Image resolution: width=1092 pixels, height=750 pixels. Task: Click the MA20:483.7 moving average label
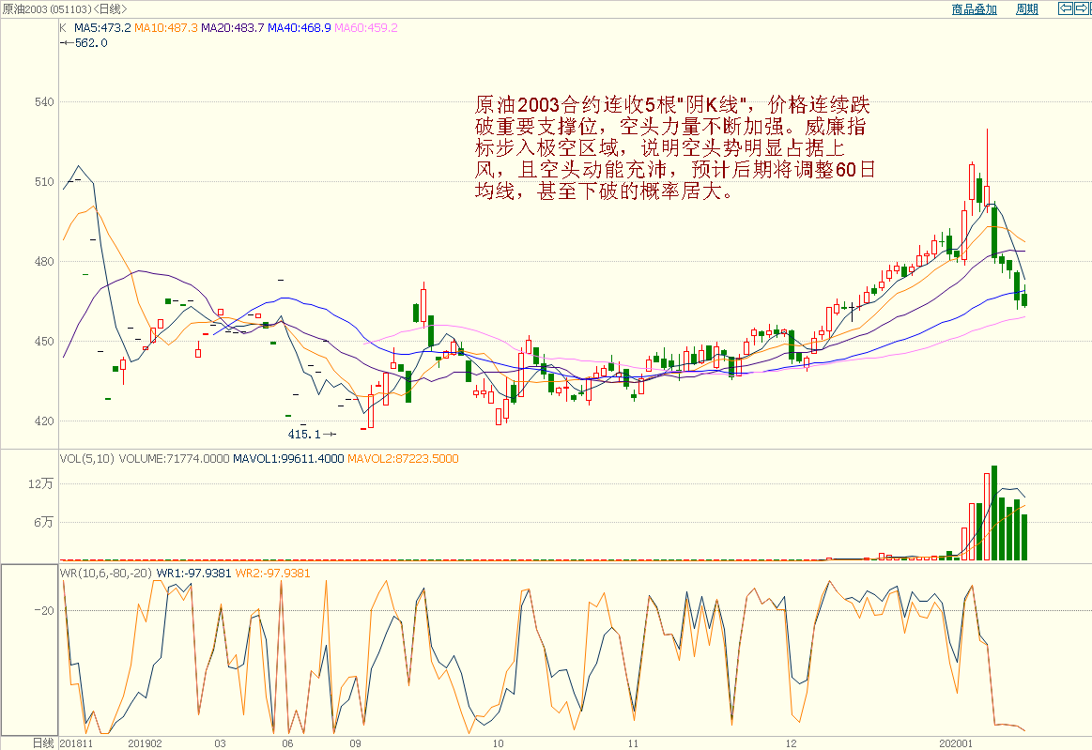tap(233, 28)
